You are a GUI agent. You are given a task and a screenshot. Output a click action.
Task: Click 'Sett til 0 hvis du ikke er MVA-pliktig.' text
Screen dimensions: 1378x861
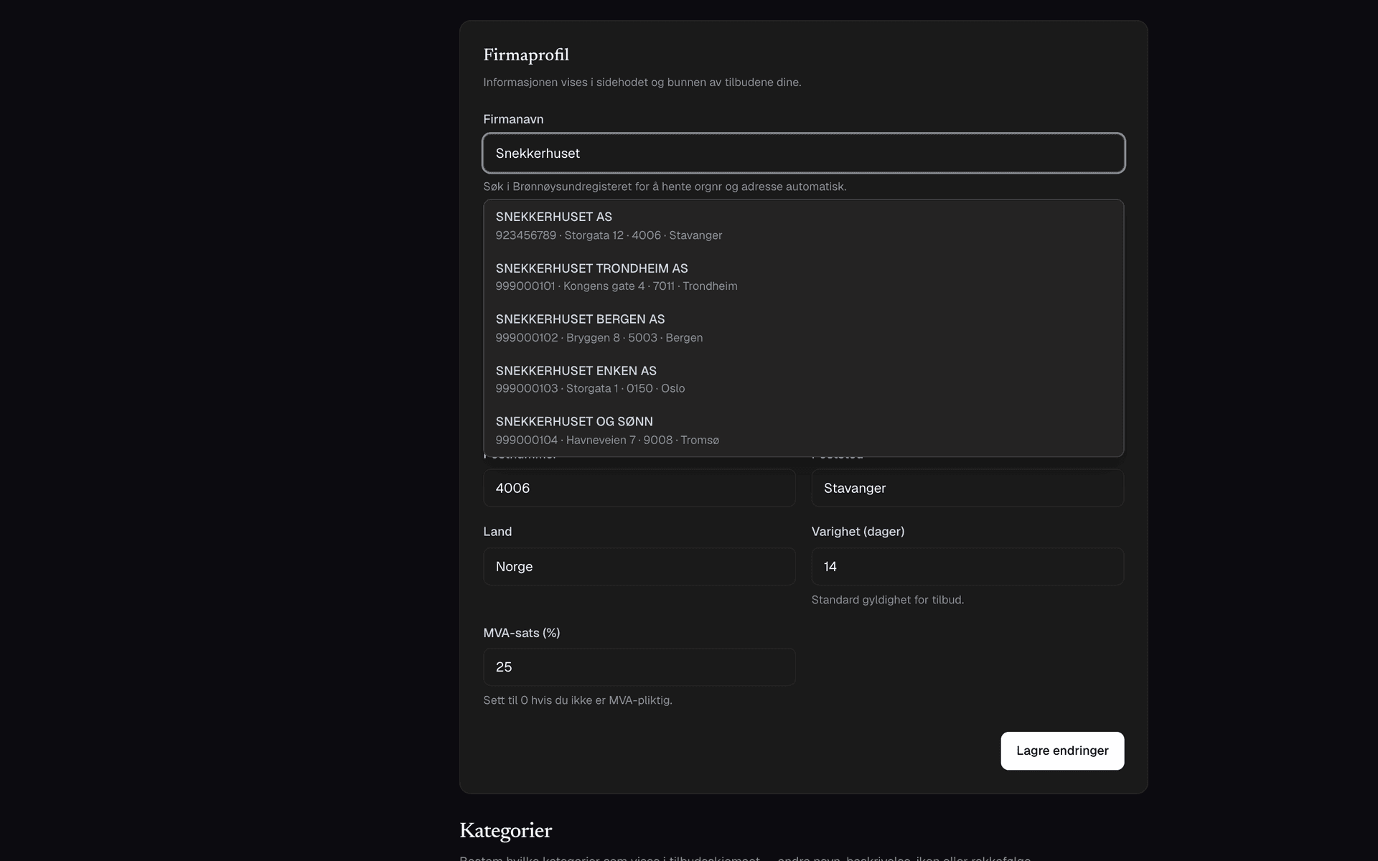[578, 700]
